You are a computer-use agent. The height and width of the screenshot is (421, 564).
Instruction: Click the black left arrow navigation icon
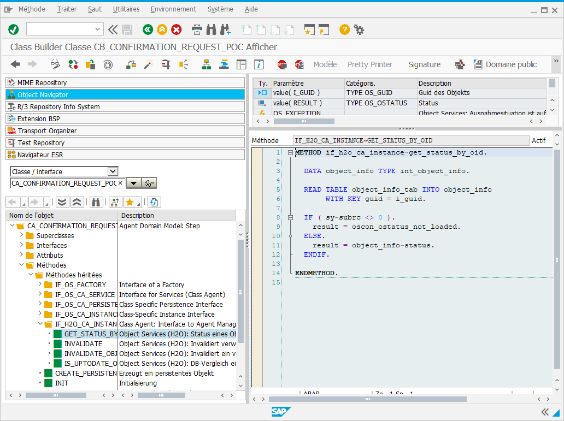[x=15, y=64]
